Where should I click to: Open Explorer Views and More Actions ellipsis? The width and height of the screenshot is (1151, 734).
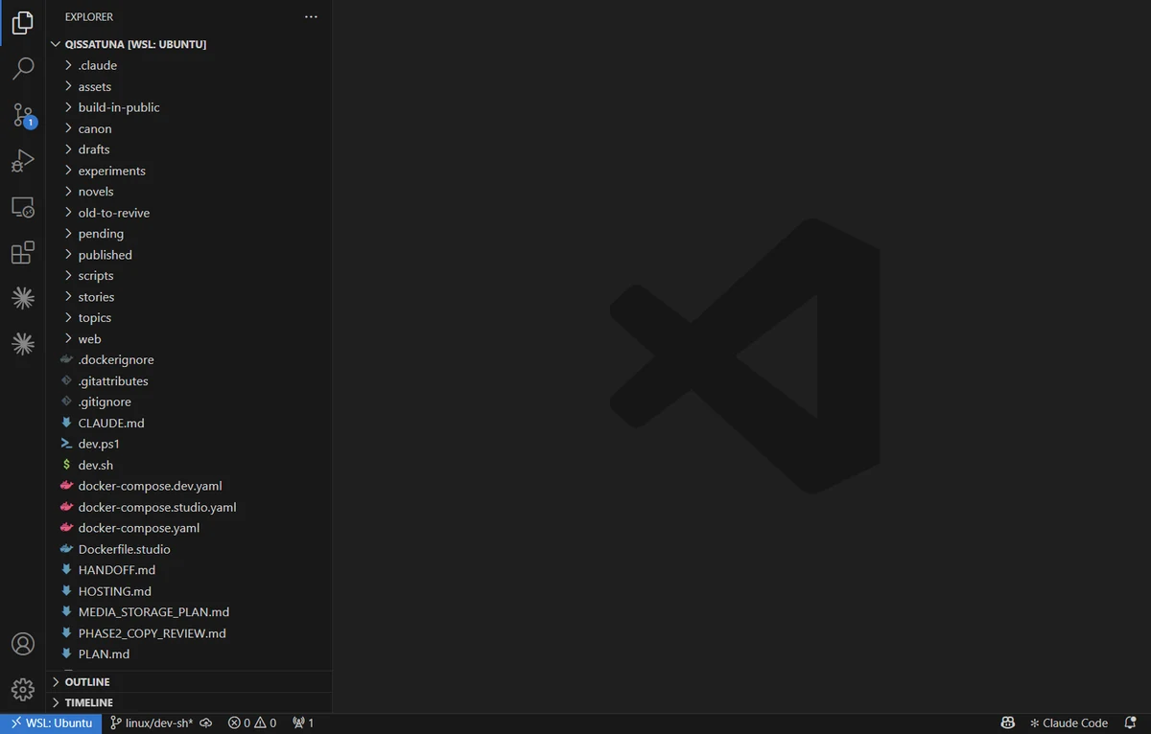coord(310,17)
